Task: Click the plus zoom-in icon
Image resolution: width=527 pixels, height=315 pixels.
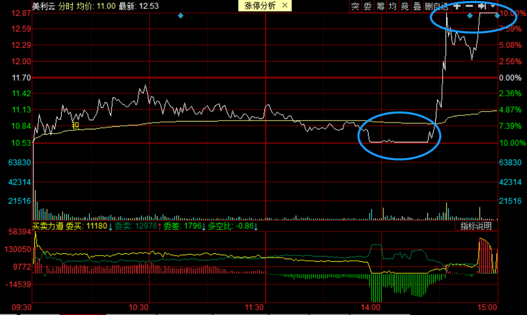Action: pos(457,6)
